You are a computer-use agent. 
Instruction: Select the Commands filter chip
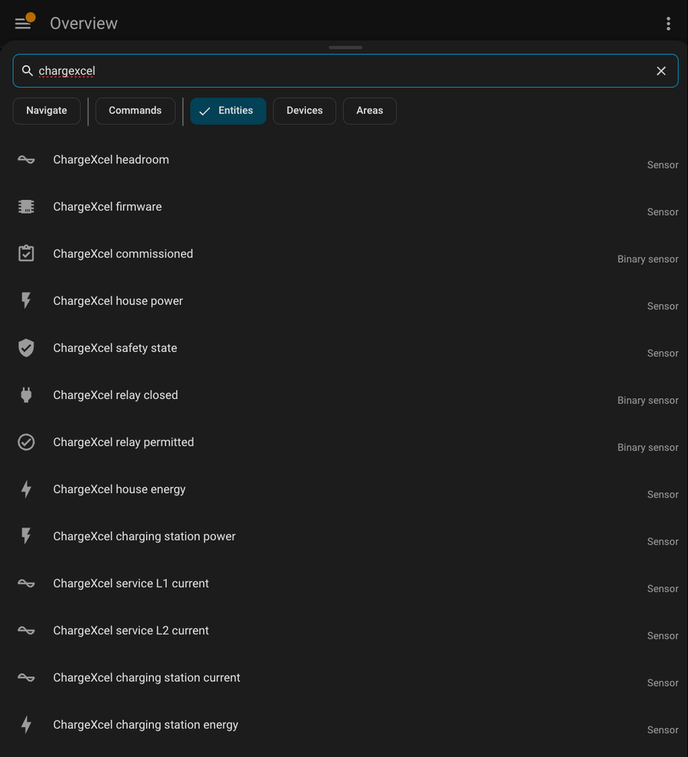coord(135,111)
